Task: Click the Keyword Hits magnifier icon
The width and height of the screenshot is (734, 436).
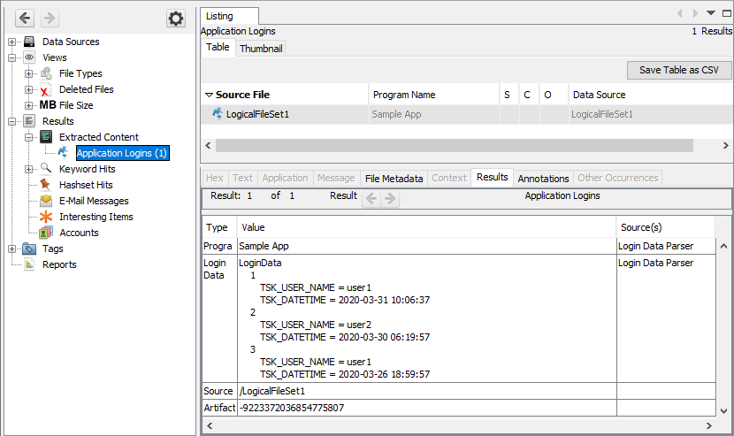Action: pos(46,169)
